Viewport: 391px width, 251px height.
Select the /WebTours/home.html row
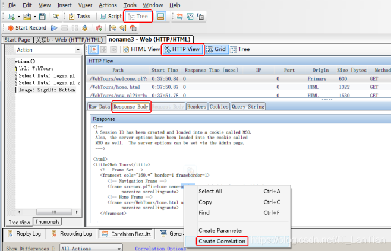click(x=239, y=87)
